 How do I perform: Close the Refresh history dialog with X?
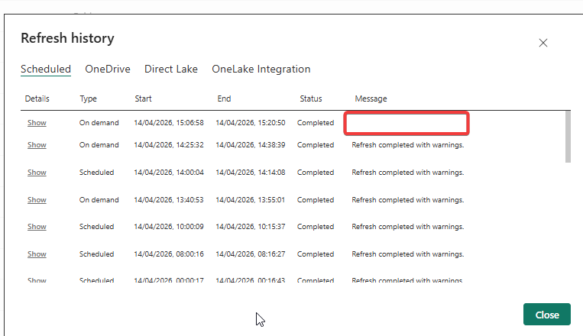[x=543, y=43]
